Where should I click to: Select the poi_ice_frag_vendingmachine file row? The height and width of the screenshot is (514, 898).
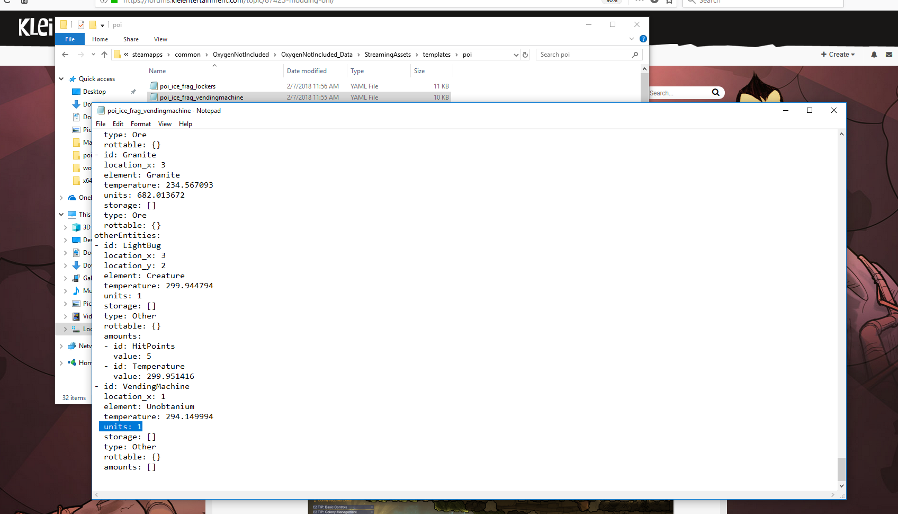click(299, 98)
